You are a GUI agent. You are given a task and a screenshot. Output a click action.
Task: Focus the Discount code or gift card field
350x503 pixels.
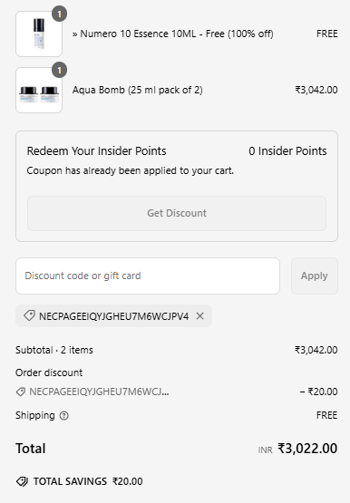click(148, 276)
